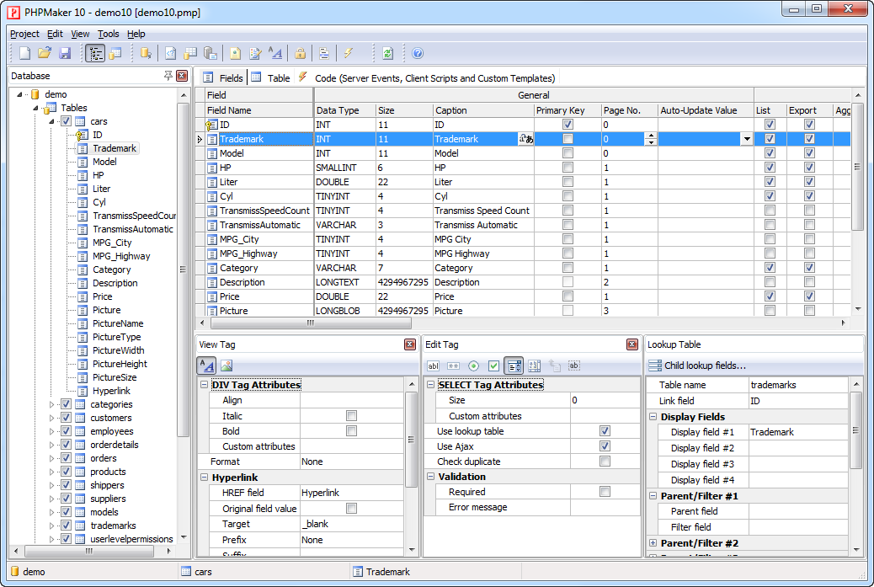Click Child lookup fields button

pyautogui.click(x=697, y=366)
